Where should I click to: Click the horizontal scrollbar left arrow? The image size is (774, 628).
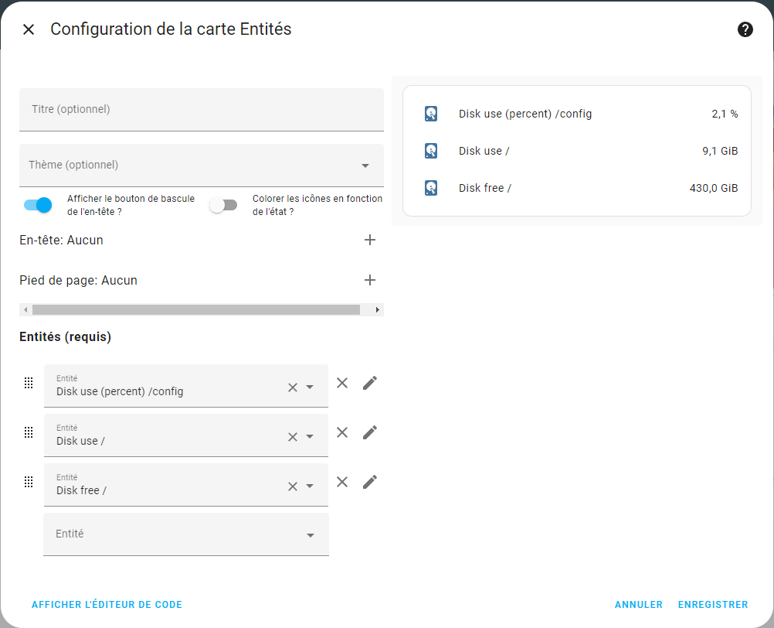(x=25, y=310)
